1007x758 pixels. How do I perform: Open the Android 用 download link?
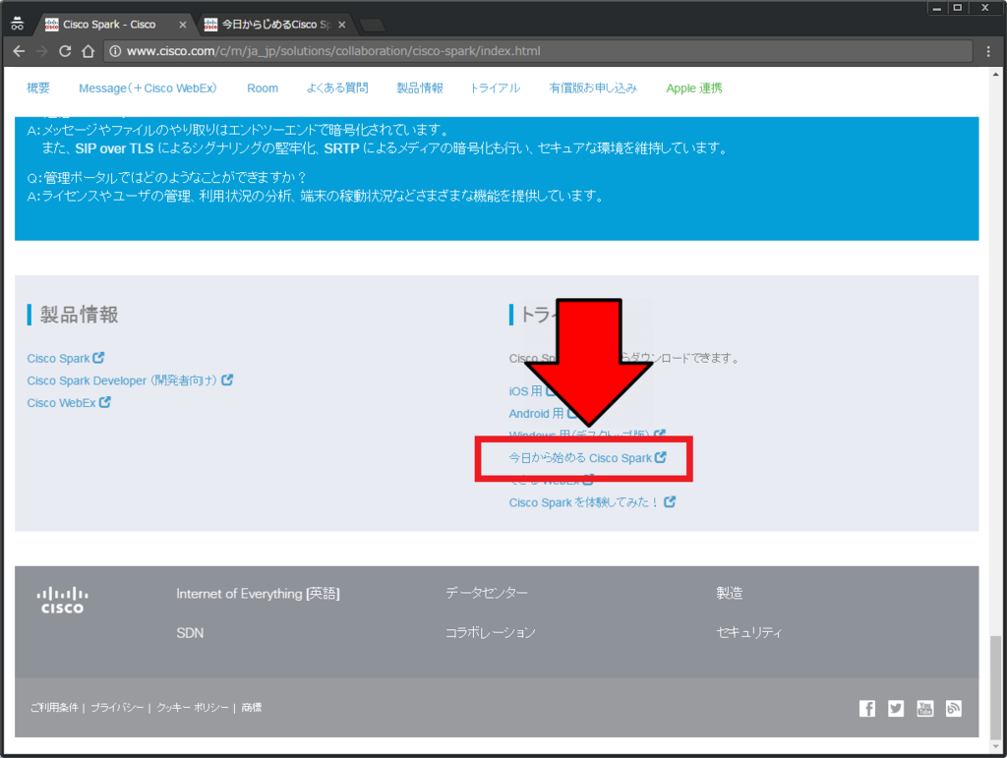coord(536,414)
